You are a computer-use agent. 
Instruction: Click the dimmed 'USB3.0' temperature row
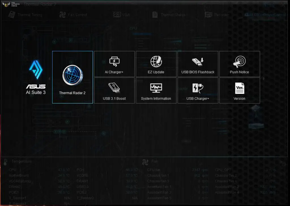(x=107, y=187)
